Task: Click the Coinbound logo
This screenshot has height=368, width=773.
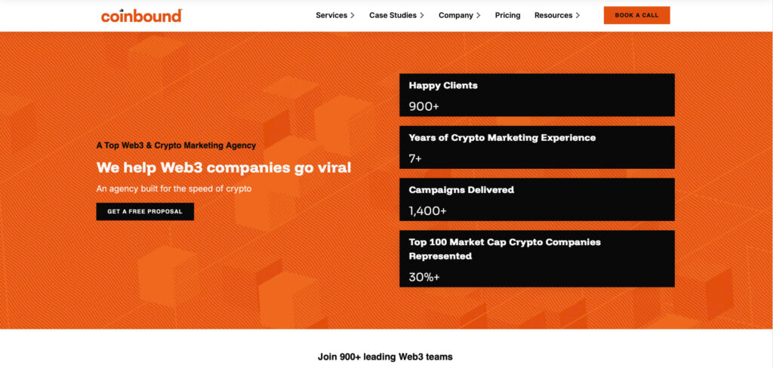Action: [x=141, y=15]
